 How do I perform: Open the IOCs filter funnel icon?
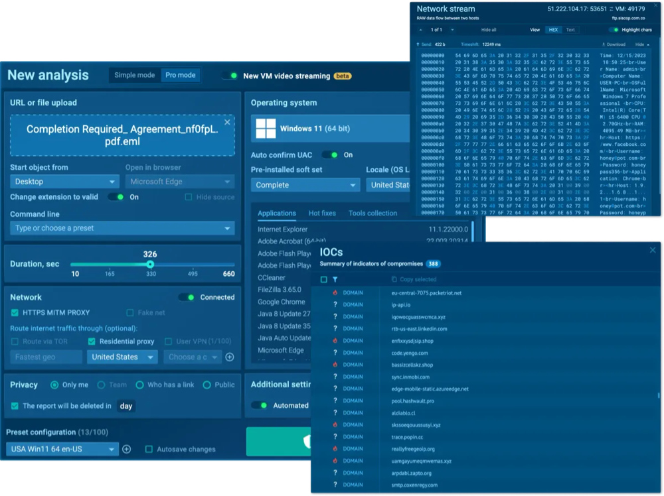pos(335,279)
